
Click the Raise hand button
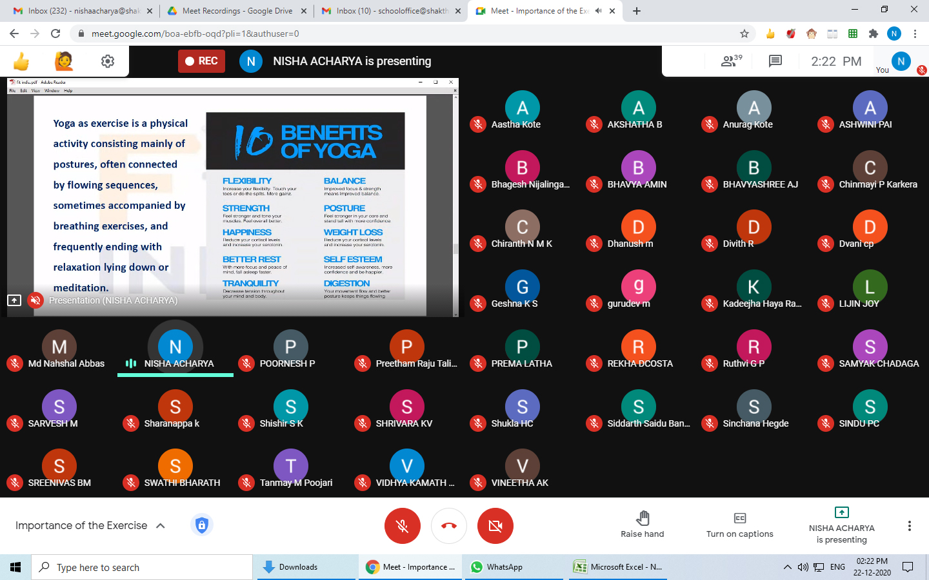(642, 525)
